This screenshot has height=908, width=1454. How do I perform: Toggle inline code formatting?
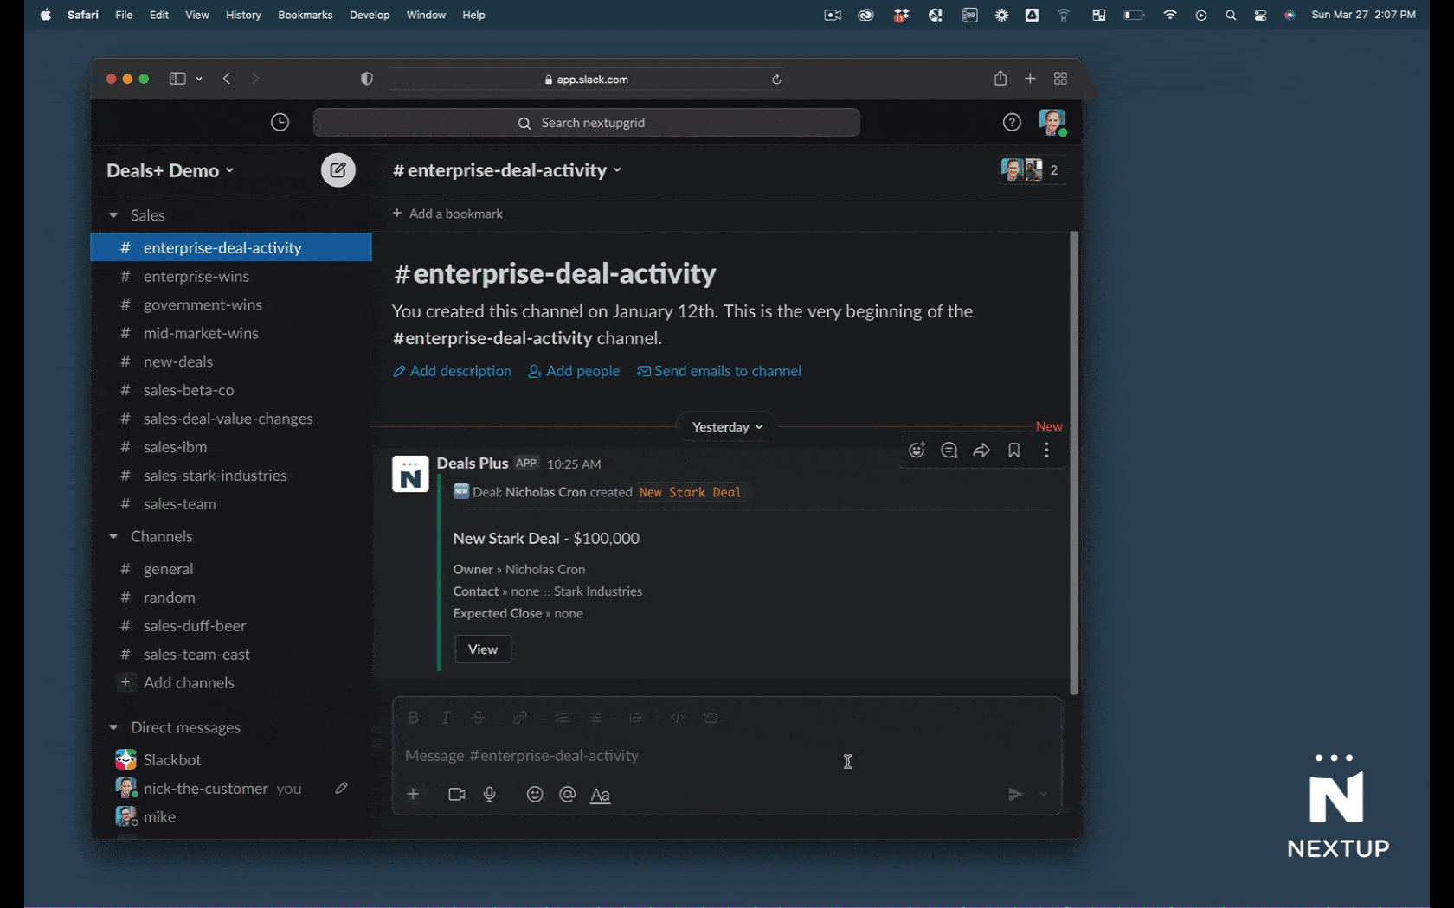pos(679,718)
